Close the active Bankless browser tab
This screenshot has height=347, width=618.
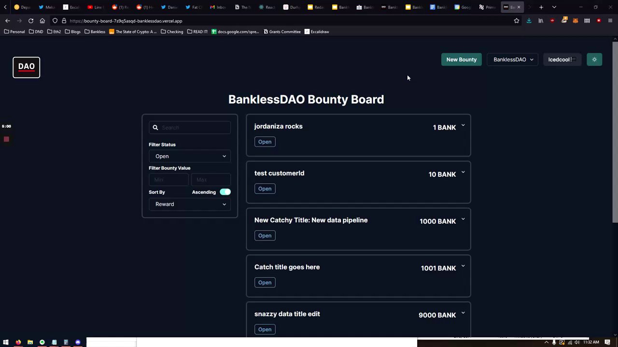[519, 7]
